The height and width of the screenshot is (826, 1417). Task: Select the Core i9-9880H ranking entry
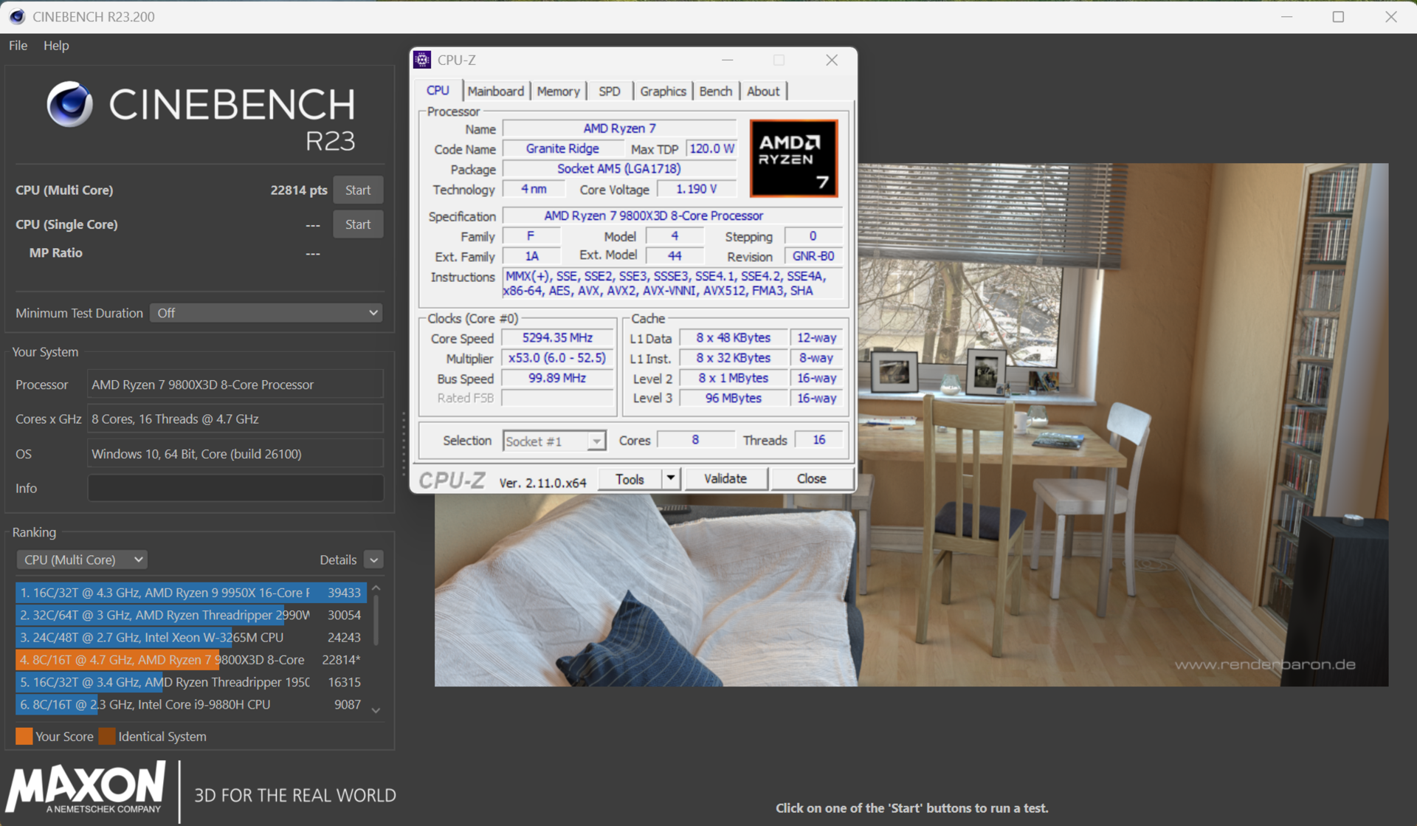coord(191,704)
